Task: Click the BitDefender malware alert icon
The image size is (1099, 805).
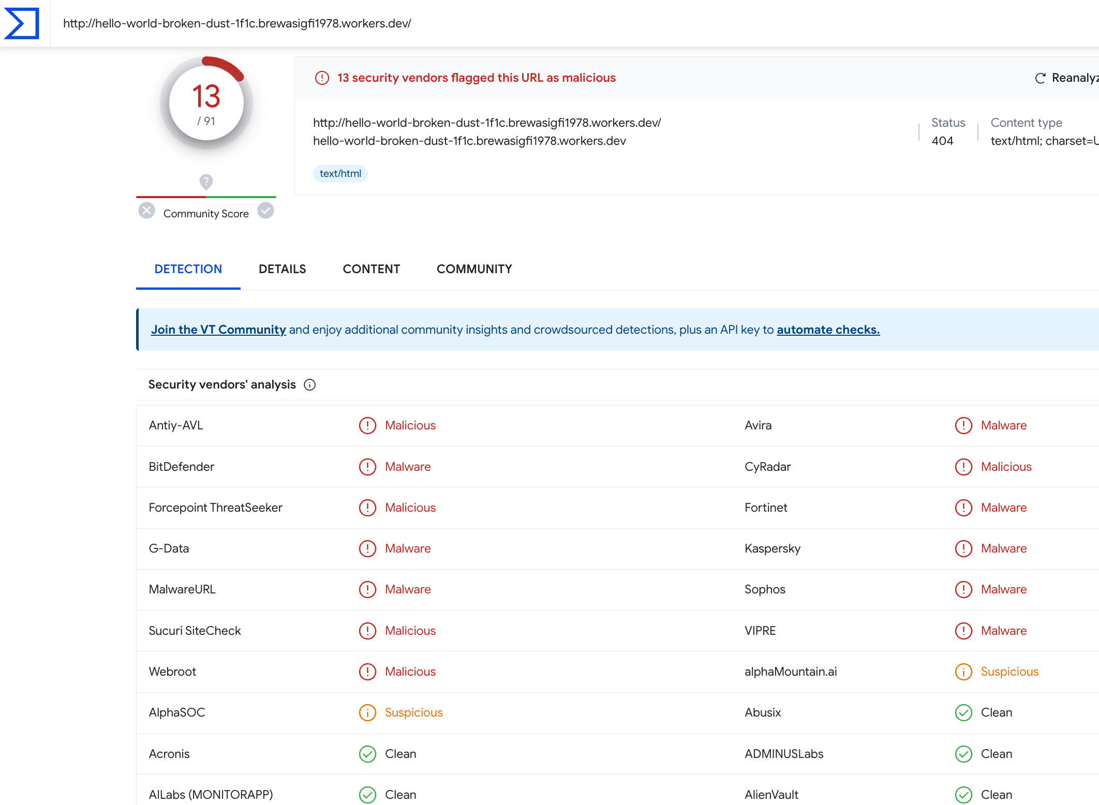Action: (x=367, y=467)
